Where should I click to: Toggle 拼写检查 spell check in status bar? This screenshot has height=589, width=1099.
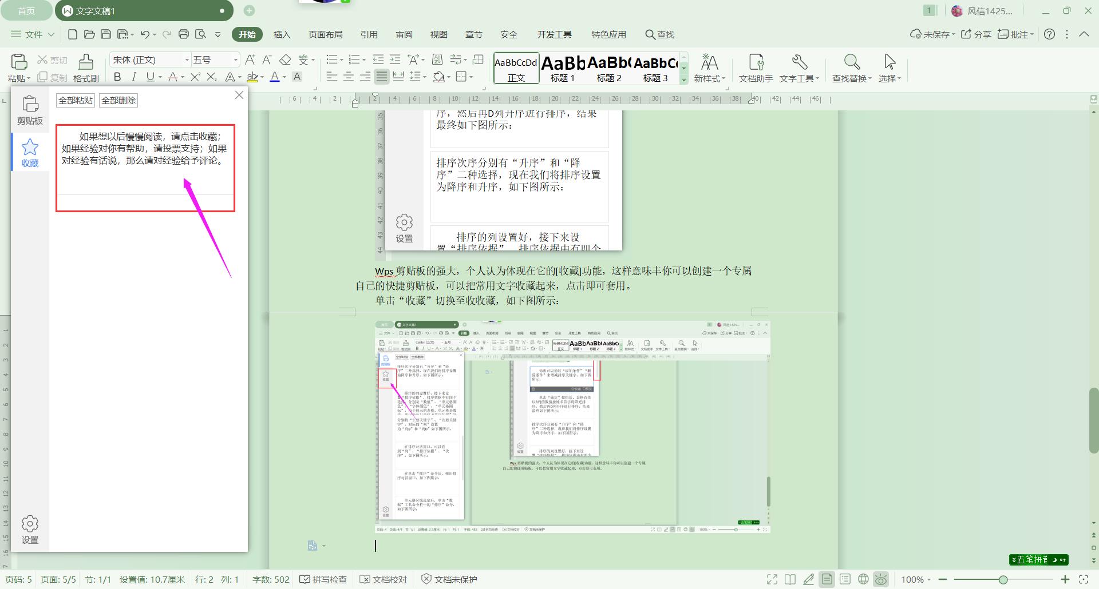point(323,579)
